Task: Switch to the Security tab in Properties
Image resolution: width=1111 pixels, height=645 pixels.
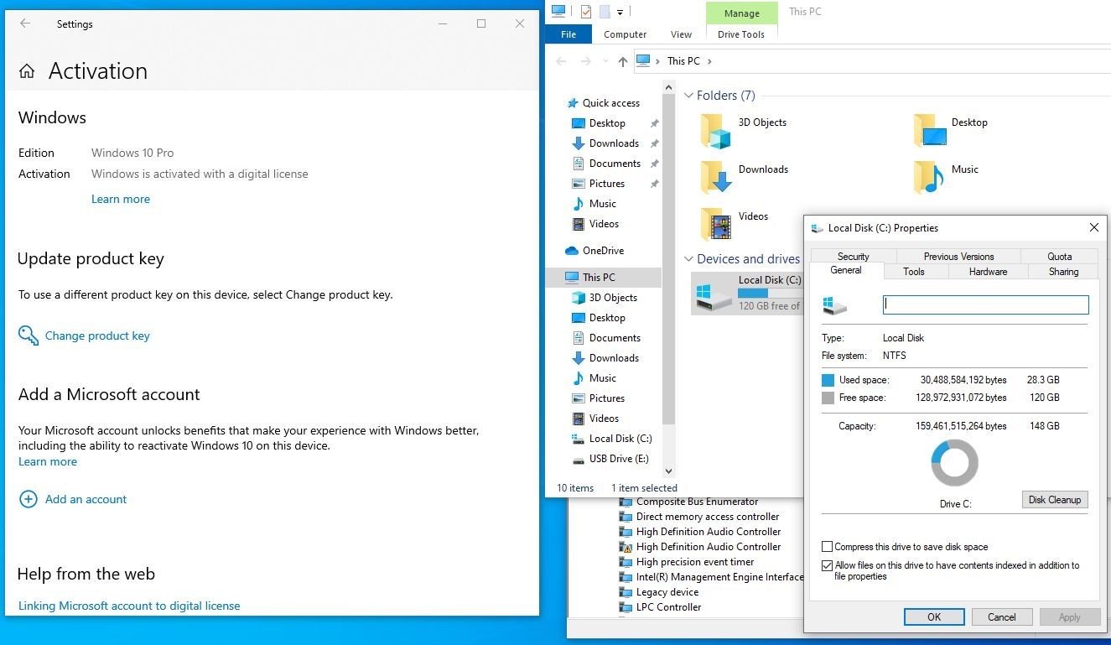Action: click(x=854, y=257)
